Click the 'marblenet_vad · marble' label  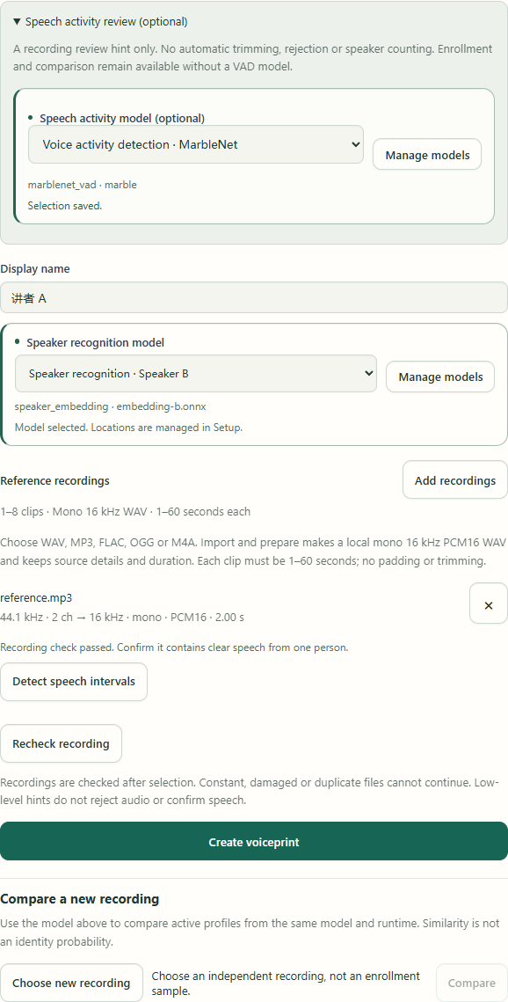(83, 185)
